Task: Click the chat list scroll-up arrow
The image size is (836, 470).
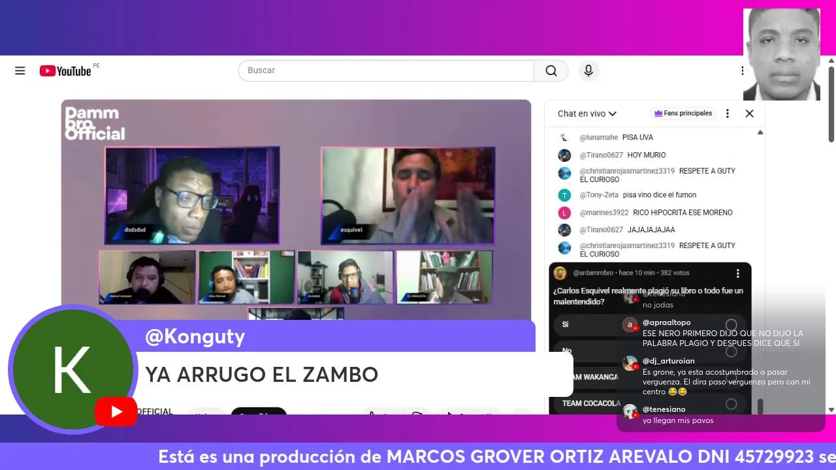Action: tap(760, 133)
